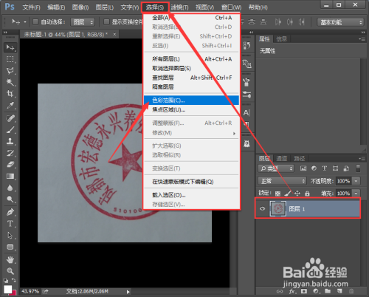Image resolution: width=369 pixels, height=297 pixels.
Task: Open the Layers panel flyout menu
Action: click(362, 158)
